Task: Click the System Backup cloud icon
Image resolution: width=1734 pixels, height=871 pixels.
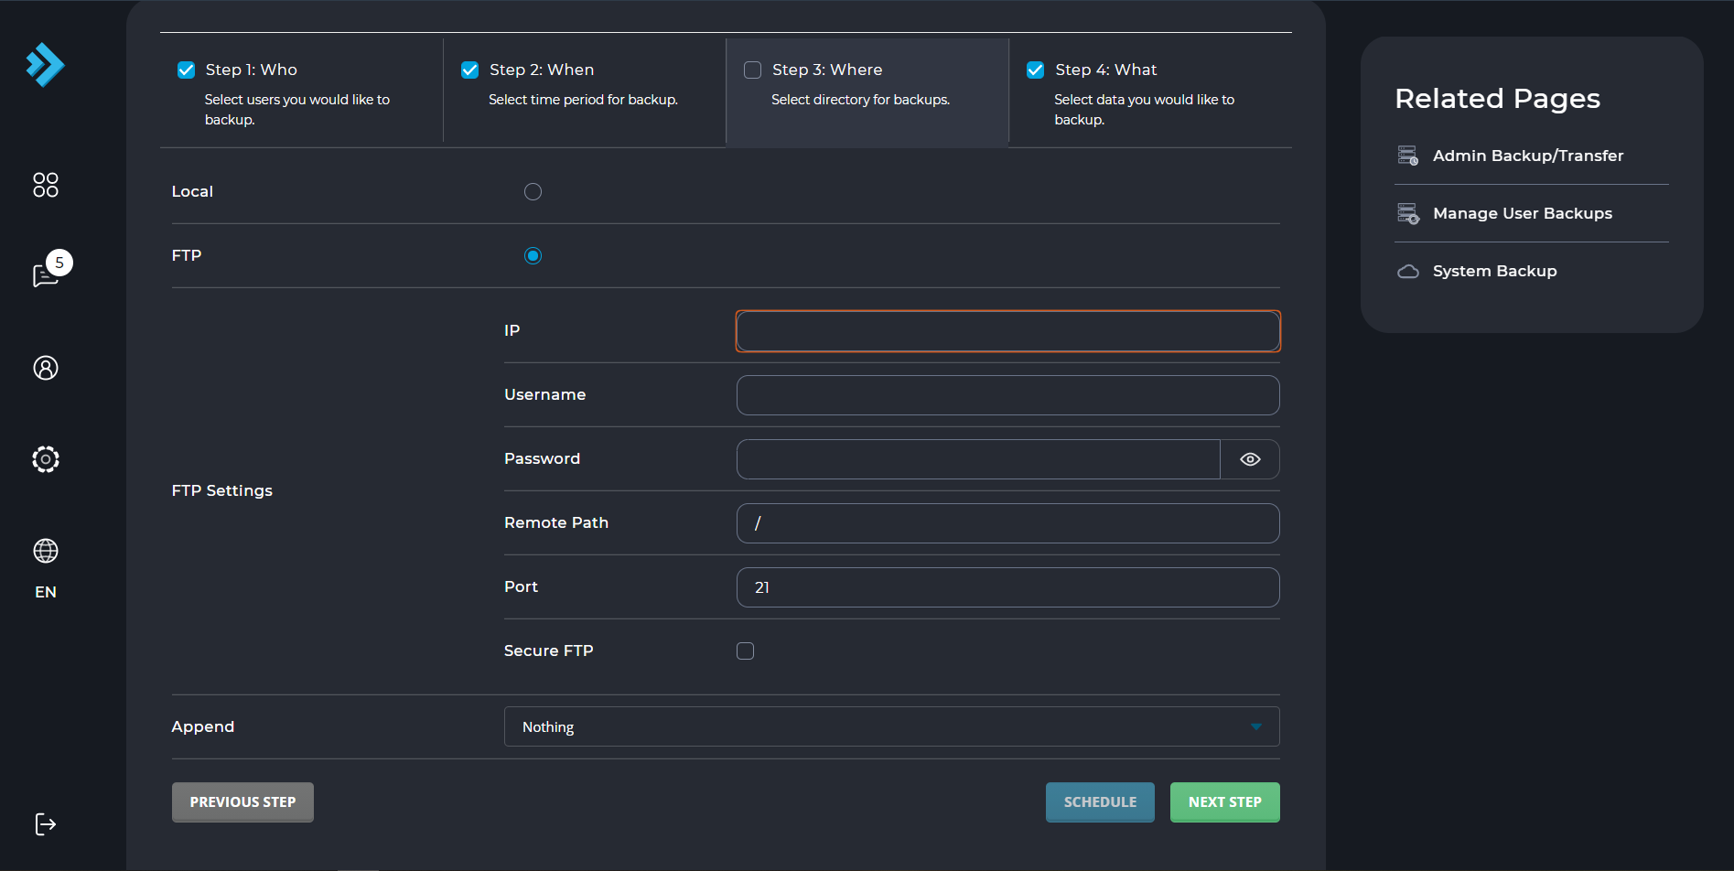Action: [1408, 271]
